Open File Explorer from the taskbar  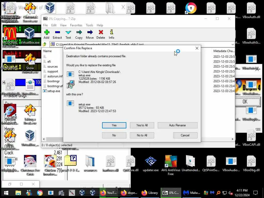point(18,193)
